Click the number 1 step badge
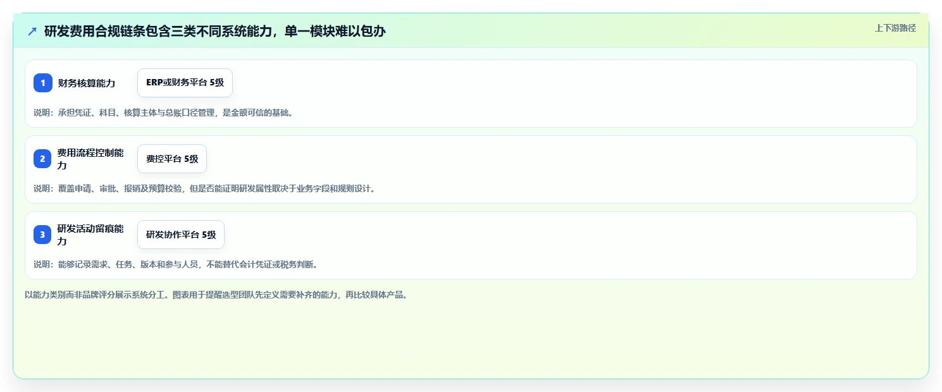The height and width of the screenshot is (392, 942). [x=43, y=83]
